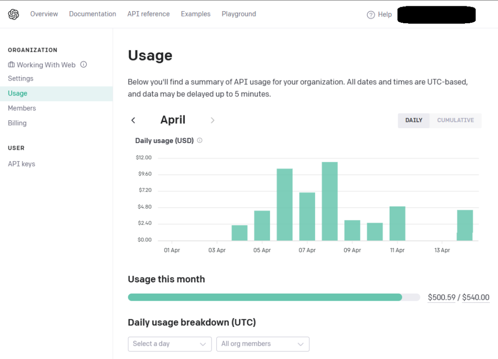
Task: Open the Documentation tab
Action: tap(92, 14)
